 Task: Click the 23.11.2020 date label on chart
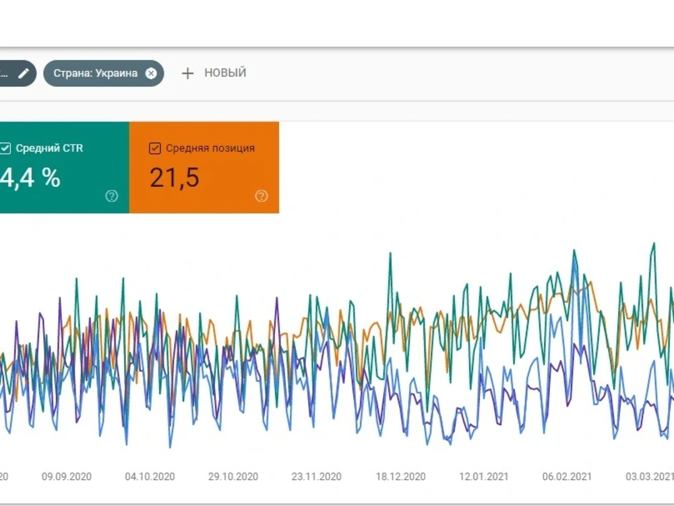pyautogui.click(x=317, y=477)
